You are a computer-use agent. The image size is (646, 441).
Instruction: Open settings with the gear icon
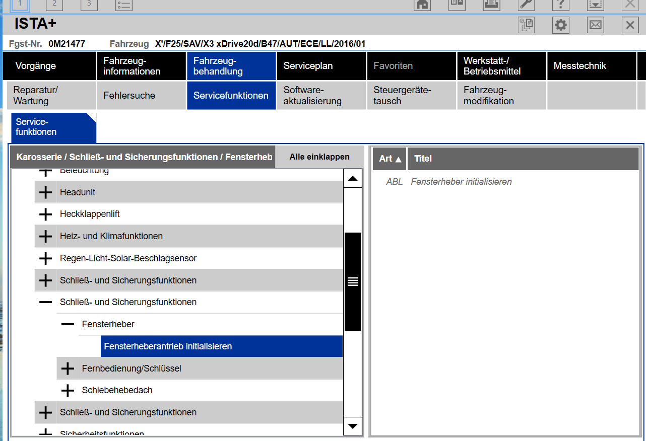click(561, 25)
